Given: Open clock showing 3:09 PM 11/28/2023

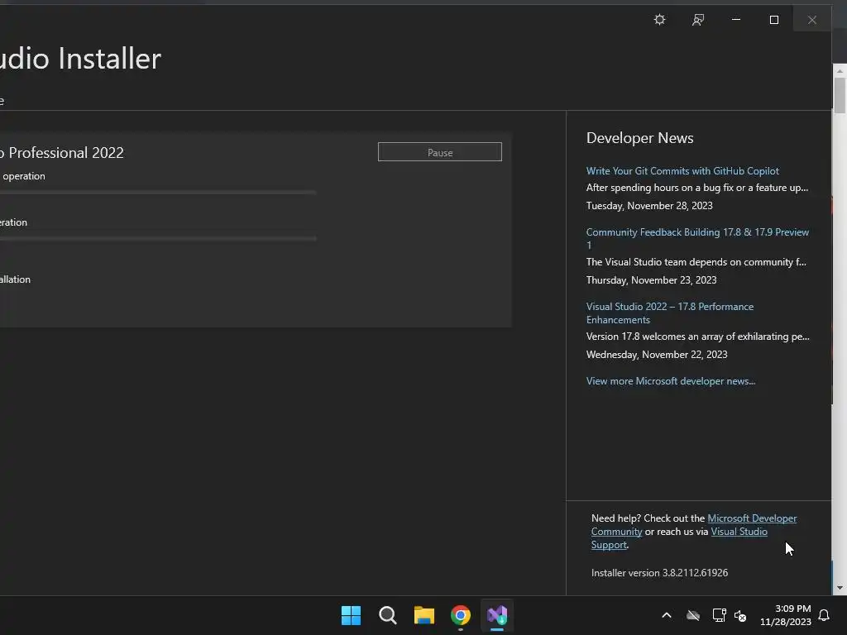Looking at the screenshot, I should click(786, 615).
